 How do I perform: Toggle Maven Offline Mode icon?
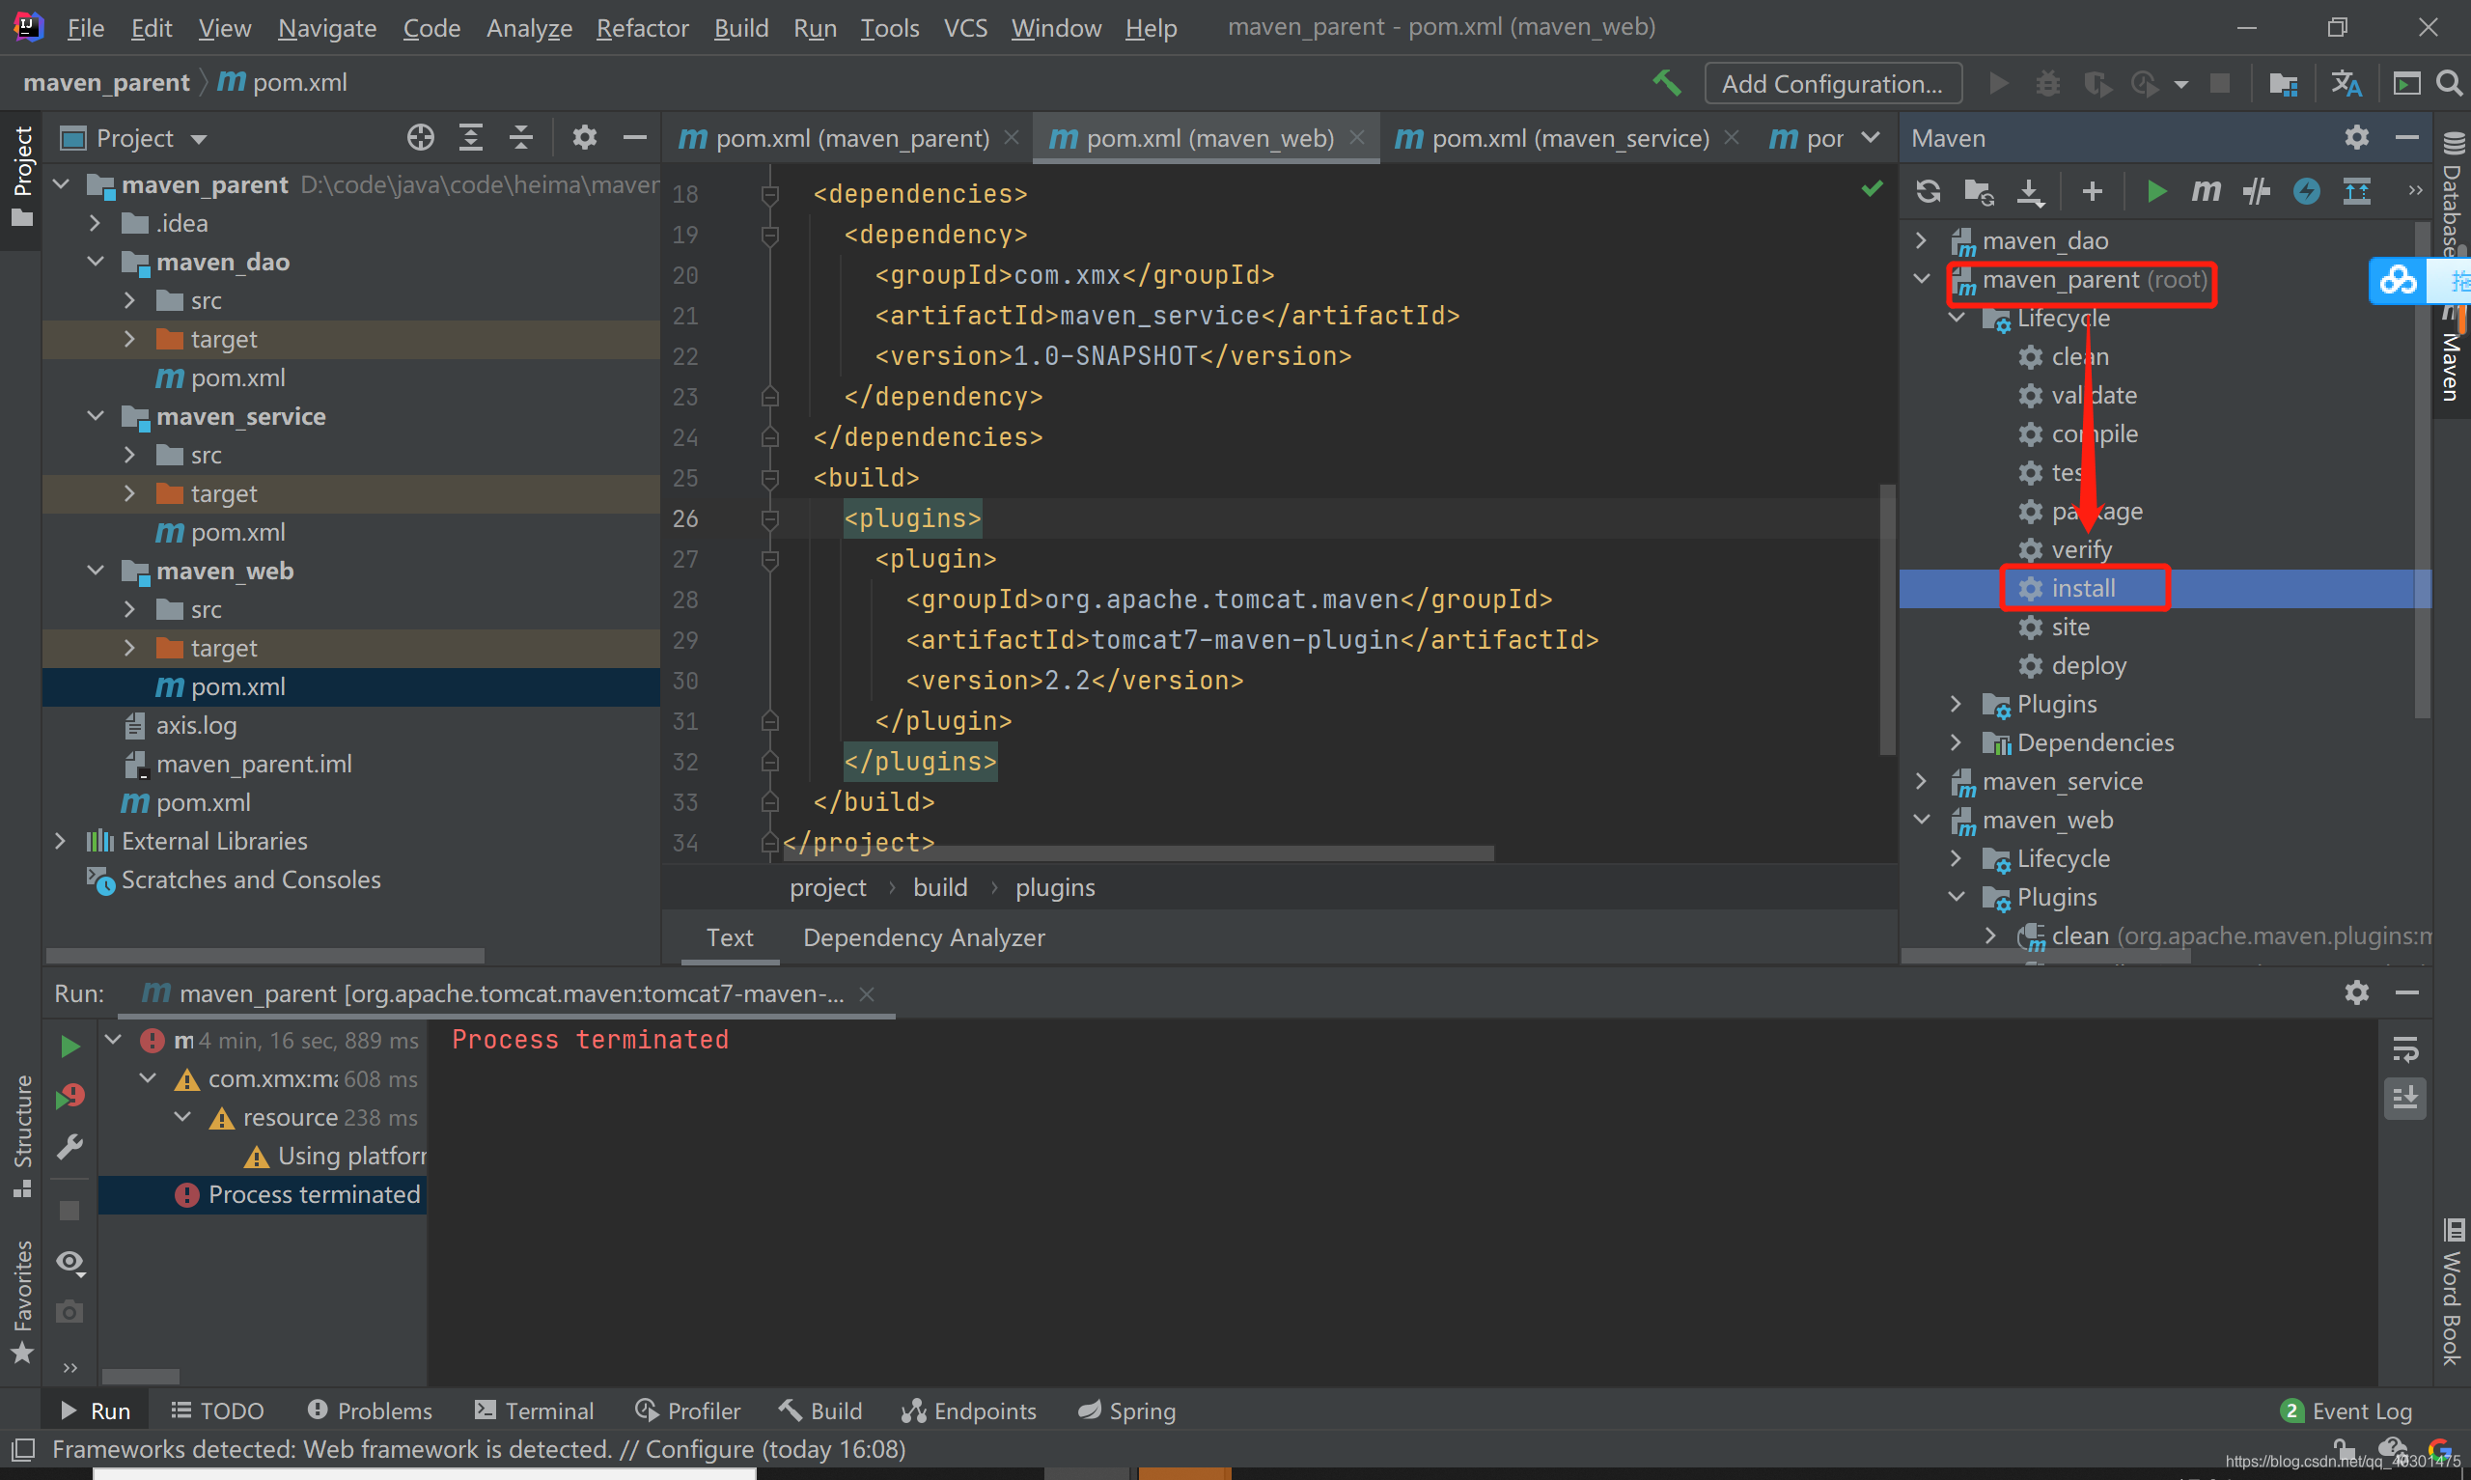(2257, 190)
